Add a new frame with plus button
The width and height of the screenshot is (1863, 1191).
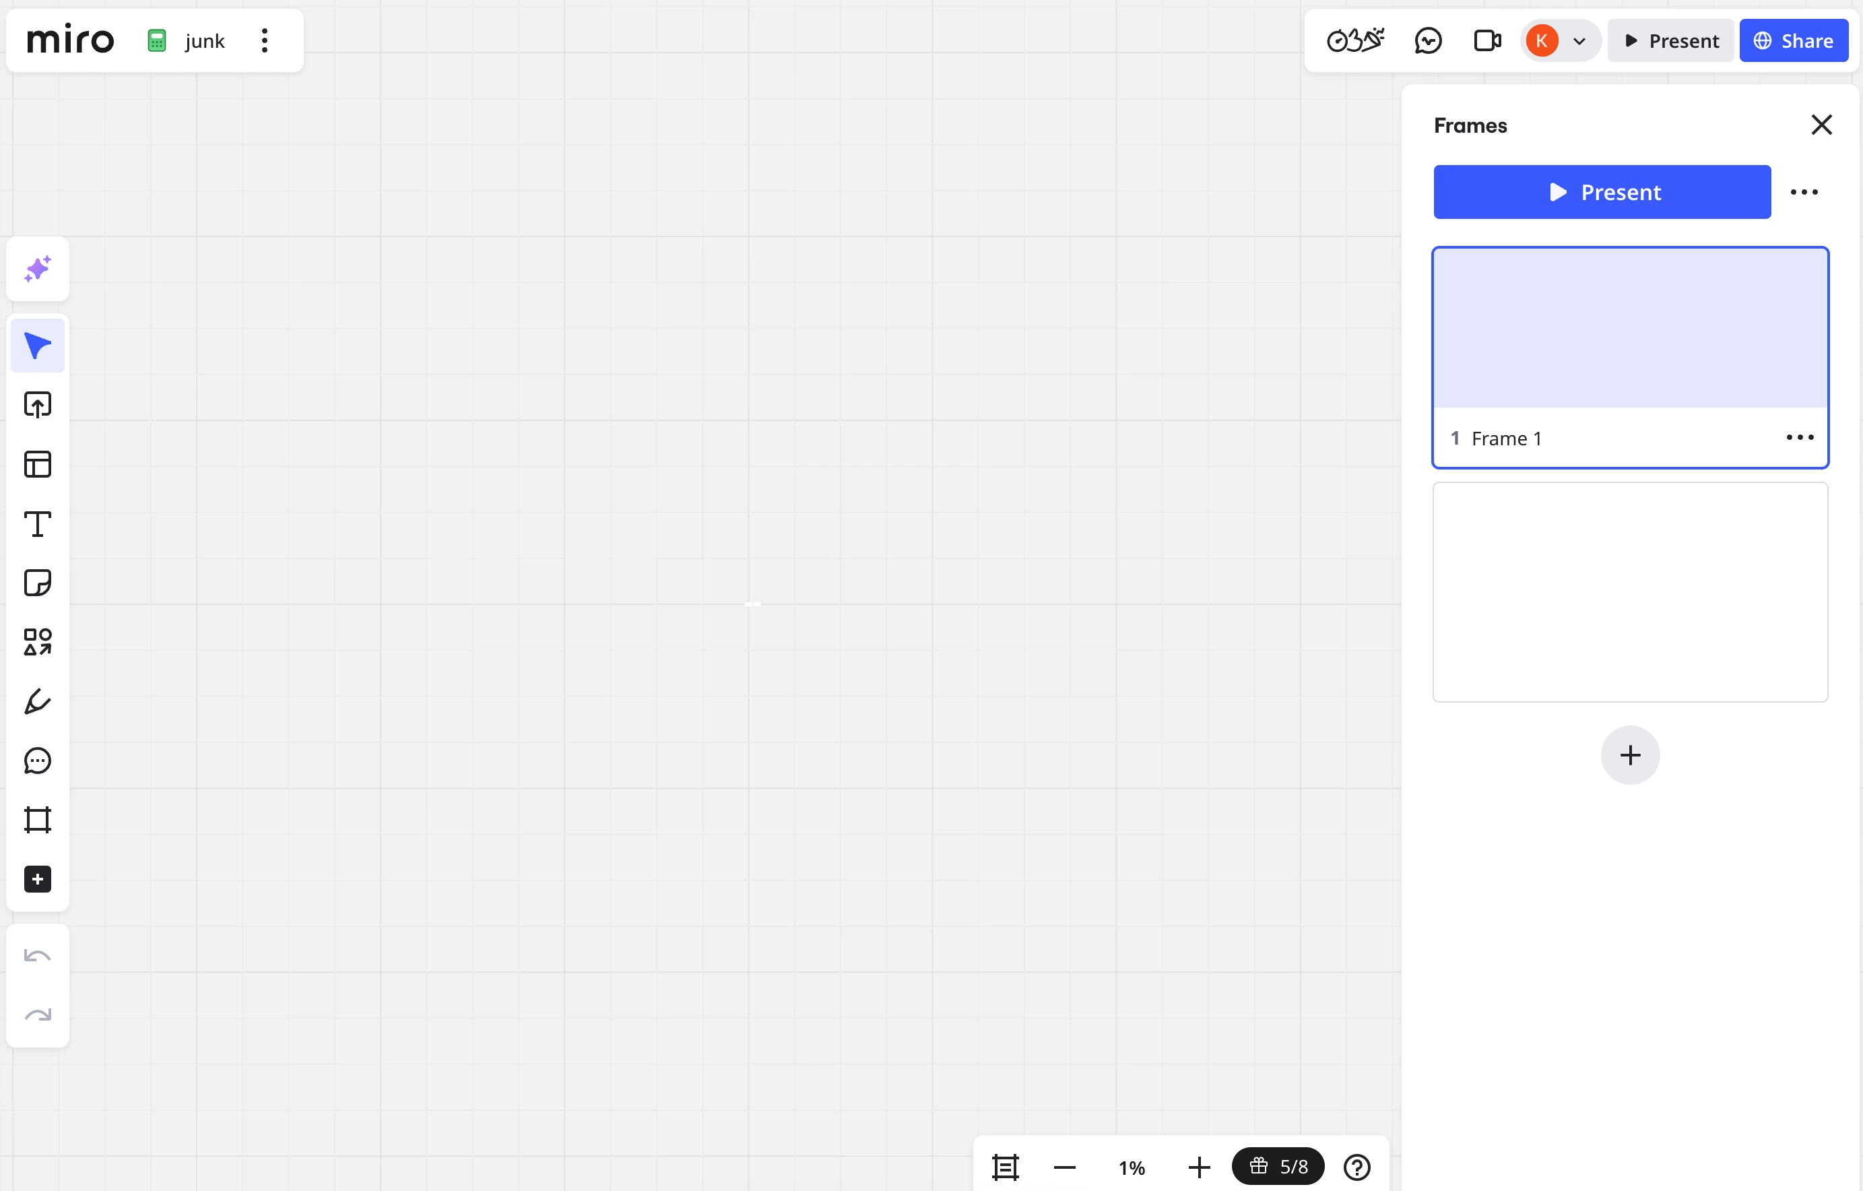(1630, 755)
